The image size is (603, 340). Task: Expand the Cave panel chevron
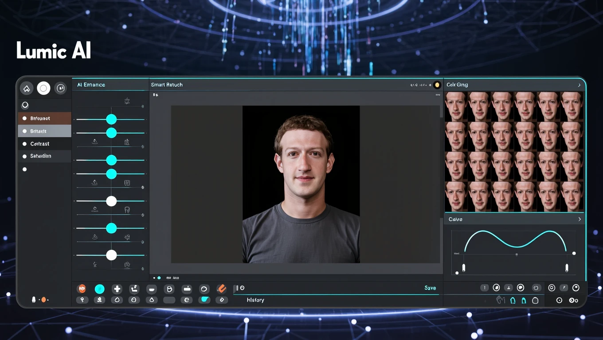click(579, 219)
